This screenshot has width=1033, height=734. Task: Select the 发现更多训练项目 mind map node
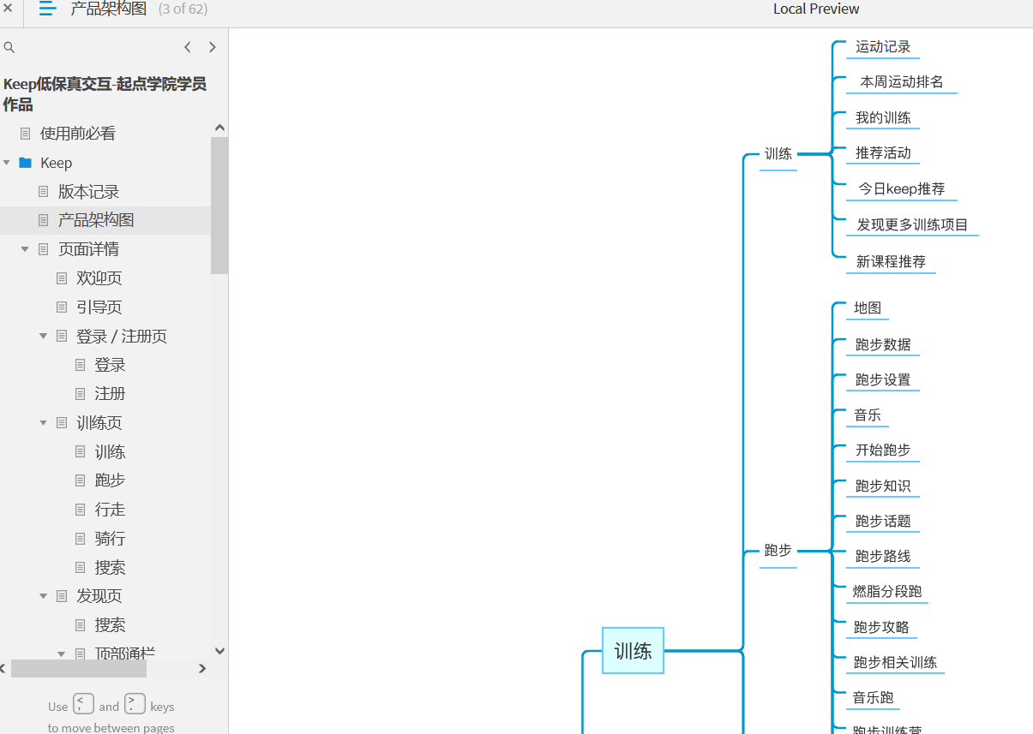[x=912, y=225]
